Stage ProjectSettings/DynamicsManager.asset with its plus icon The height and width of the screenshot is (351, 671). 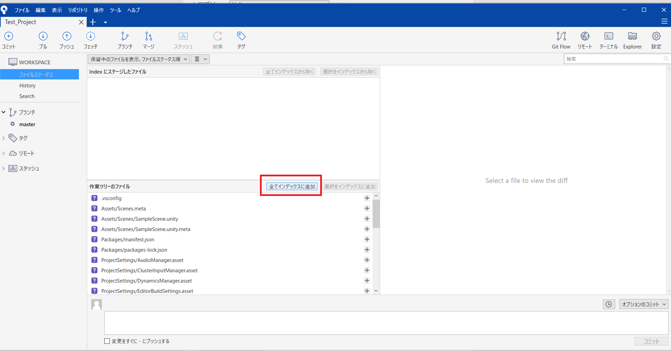(367, 281)
